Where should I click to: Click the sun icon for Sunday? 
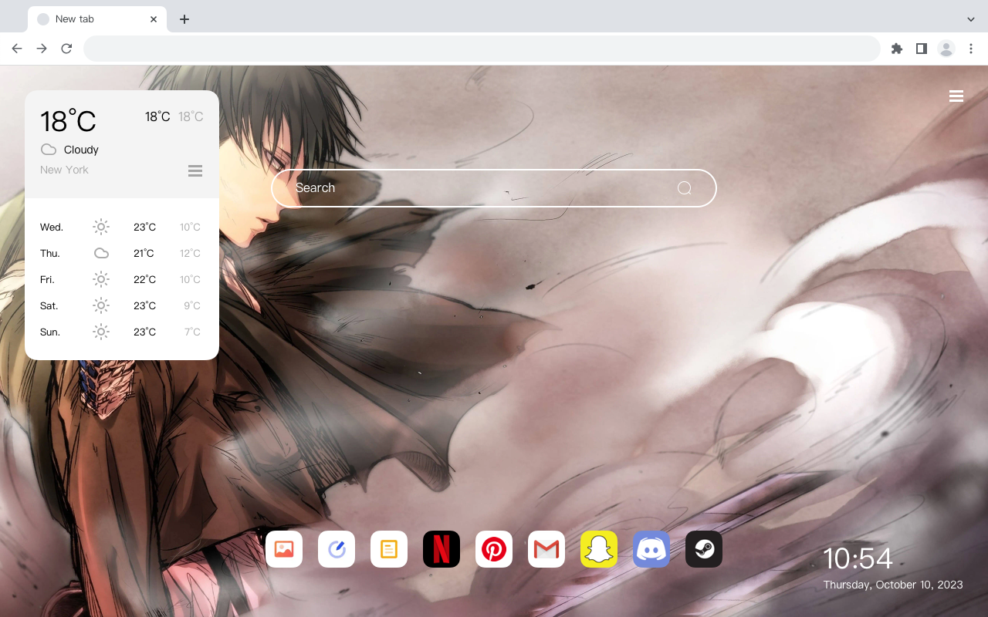point(101,332)
